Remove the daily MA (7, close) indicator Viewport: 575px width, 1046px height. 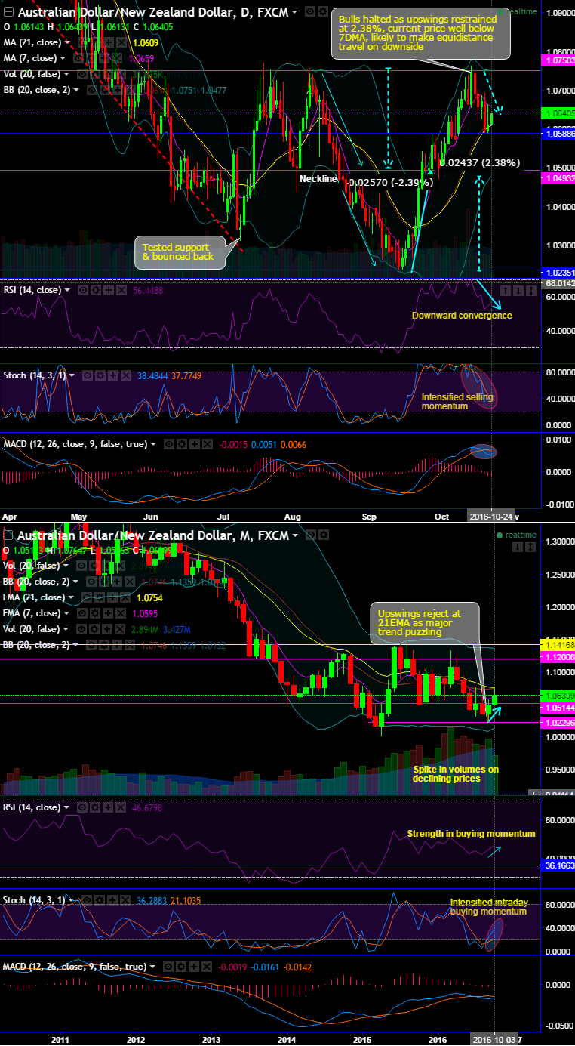point(118,57)
